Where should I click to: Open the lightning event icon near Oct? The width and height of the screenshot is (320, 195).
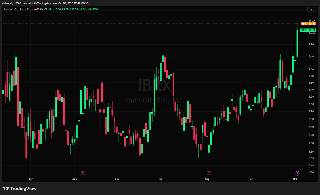pos(297,173)
